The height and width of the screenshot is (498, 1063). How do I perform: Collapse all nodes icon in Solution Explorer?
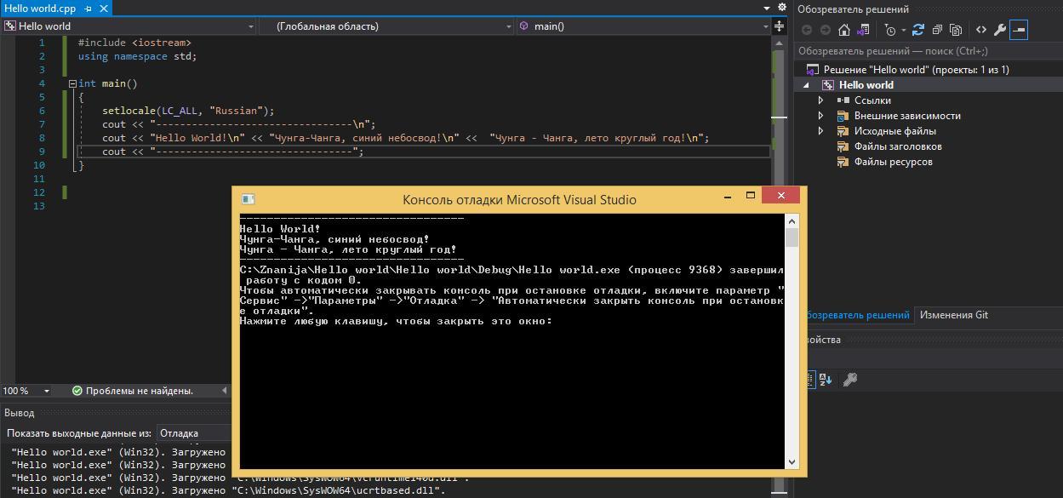[x=937, y=30]
